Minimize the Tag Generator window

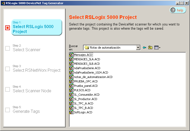[178, 3]
